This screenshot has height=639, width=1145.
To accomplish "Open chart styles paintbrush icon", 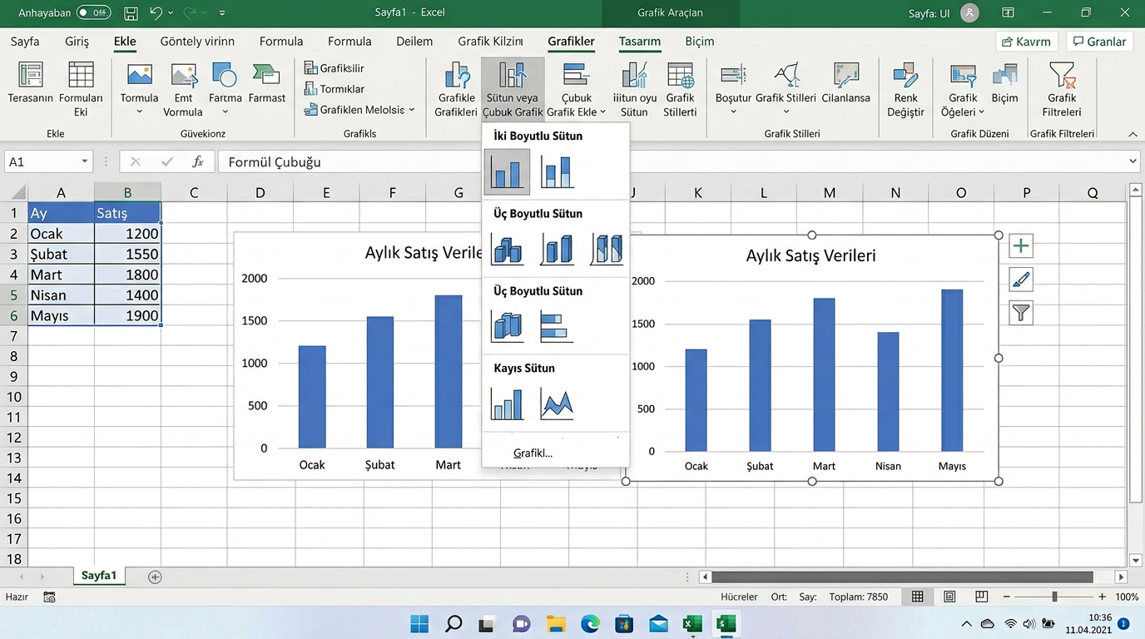I will pyautogui.click(x=1021, y=280).
